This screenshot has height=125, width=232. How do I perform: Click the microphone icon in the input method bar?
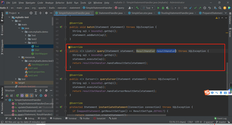tap(221, 93)
